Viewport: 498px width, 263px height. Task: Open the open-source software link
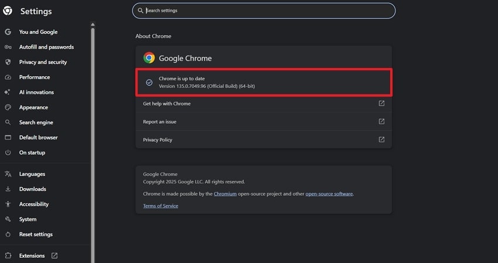point(329,194)
